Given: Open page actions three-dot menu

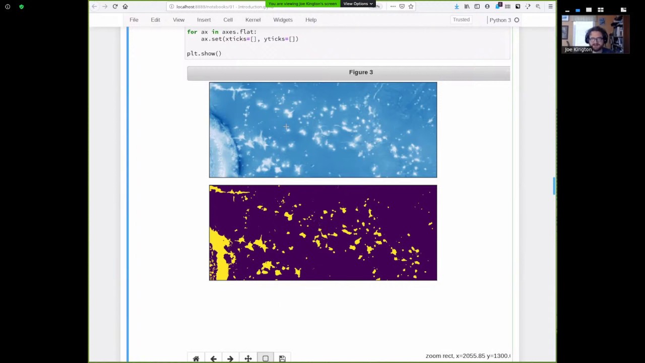Looking at the screenshot, I should pyautogui.click(x=393, y=7).
